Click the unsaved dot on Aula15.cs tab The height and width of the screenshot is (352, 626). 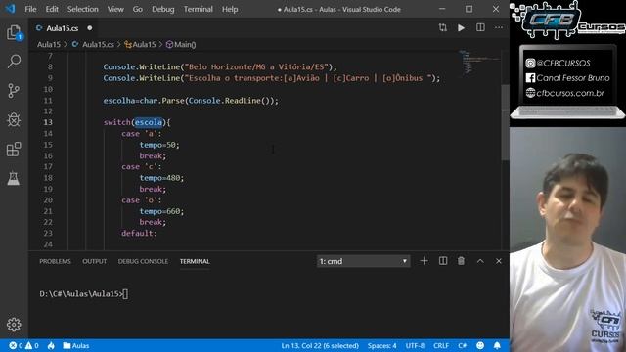89,28
